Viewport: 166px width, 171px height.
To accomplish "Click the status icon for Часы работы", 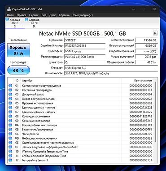I will click(x=10, y=134).
